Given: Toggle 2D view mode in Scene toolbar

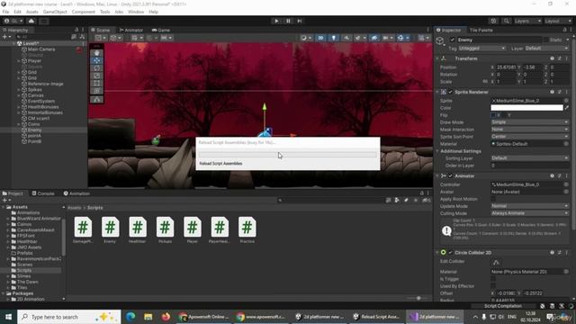Looking at the screenshot, I should (x=320, y=38).
